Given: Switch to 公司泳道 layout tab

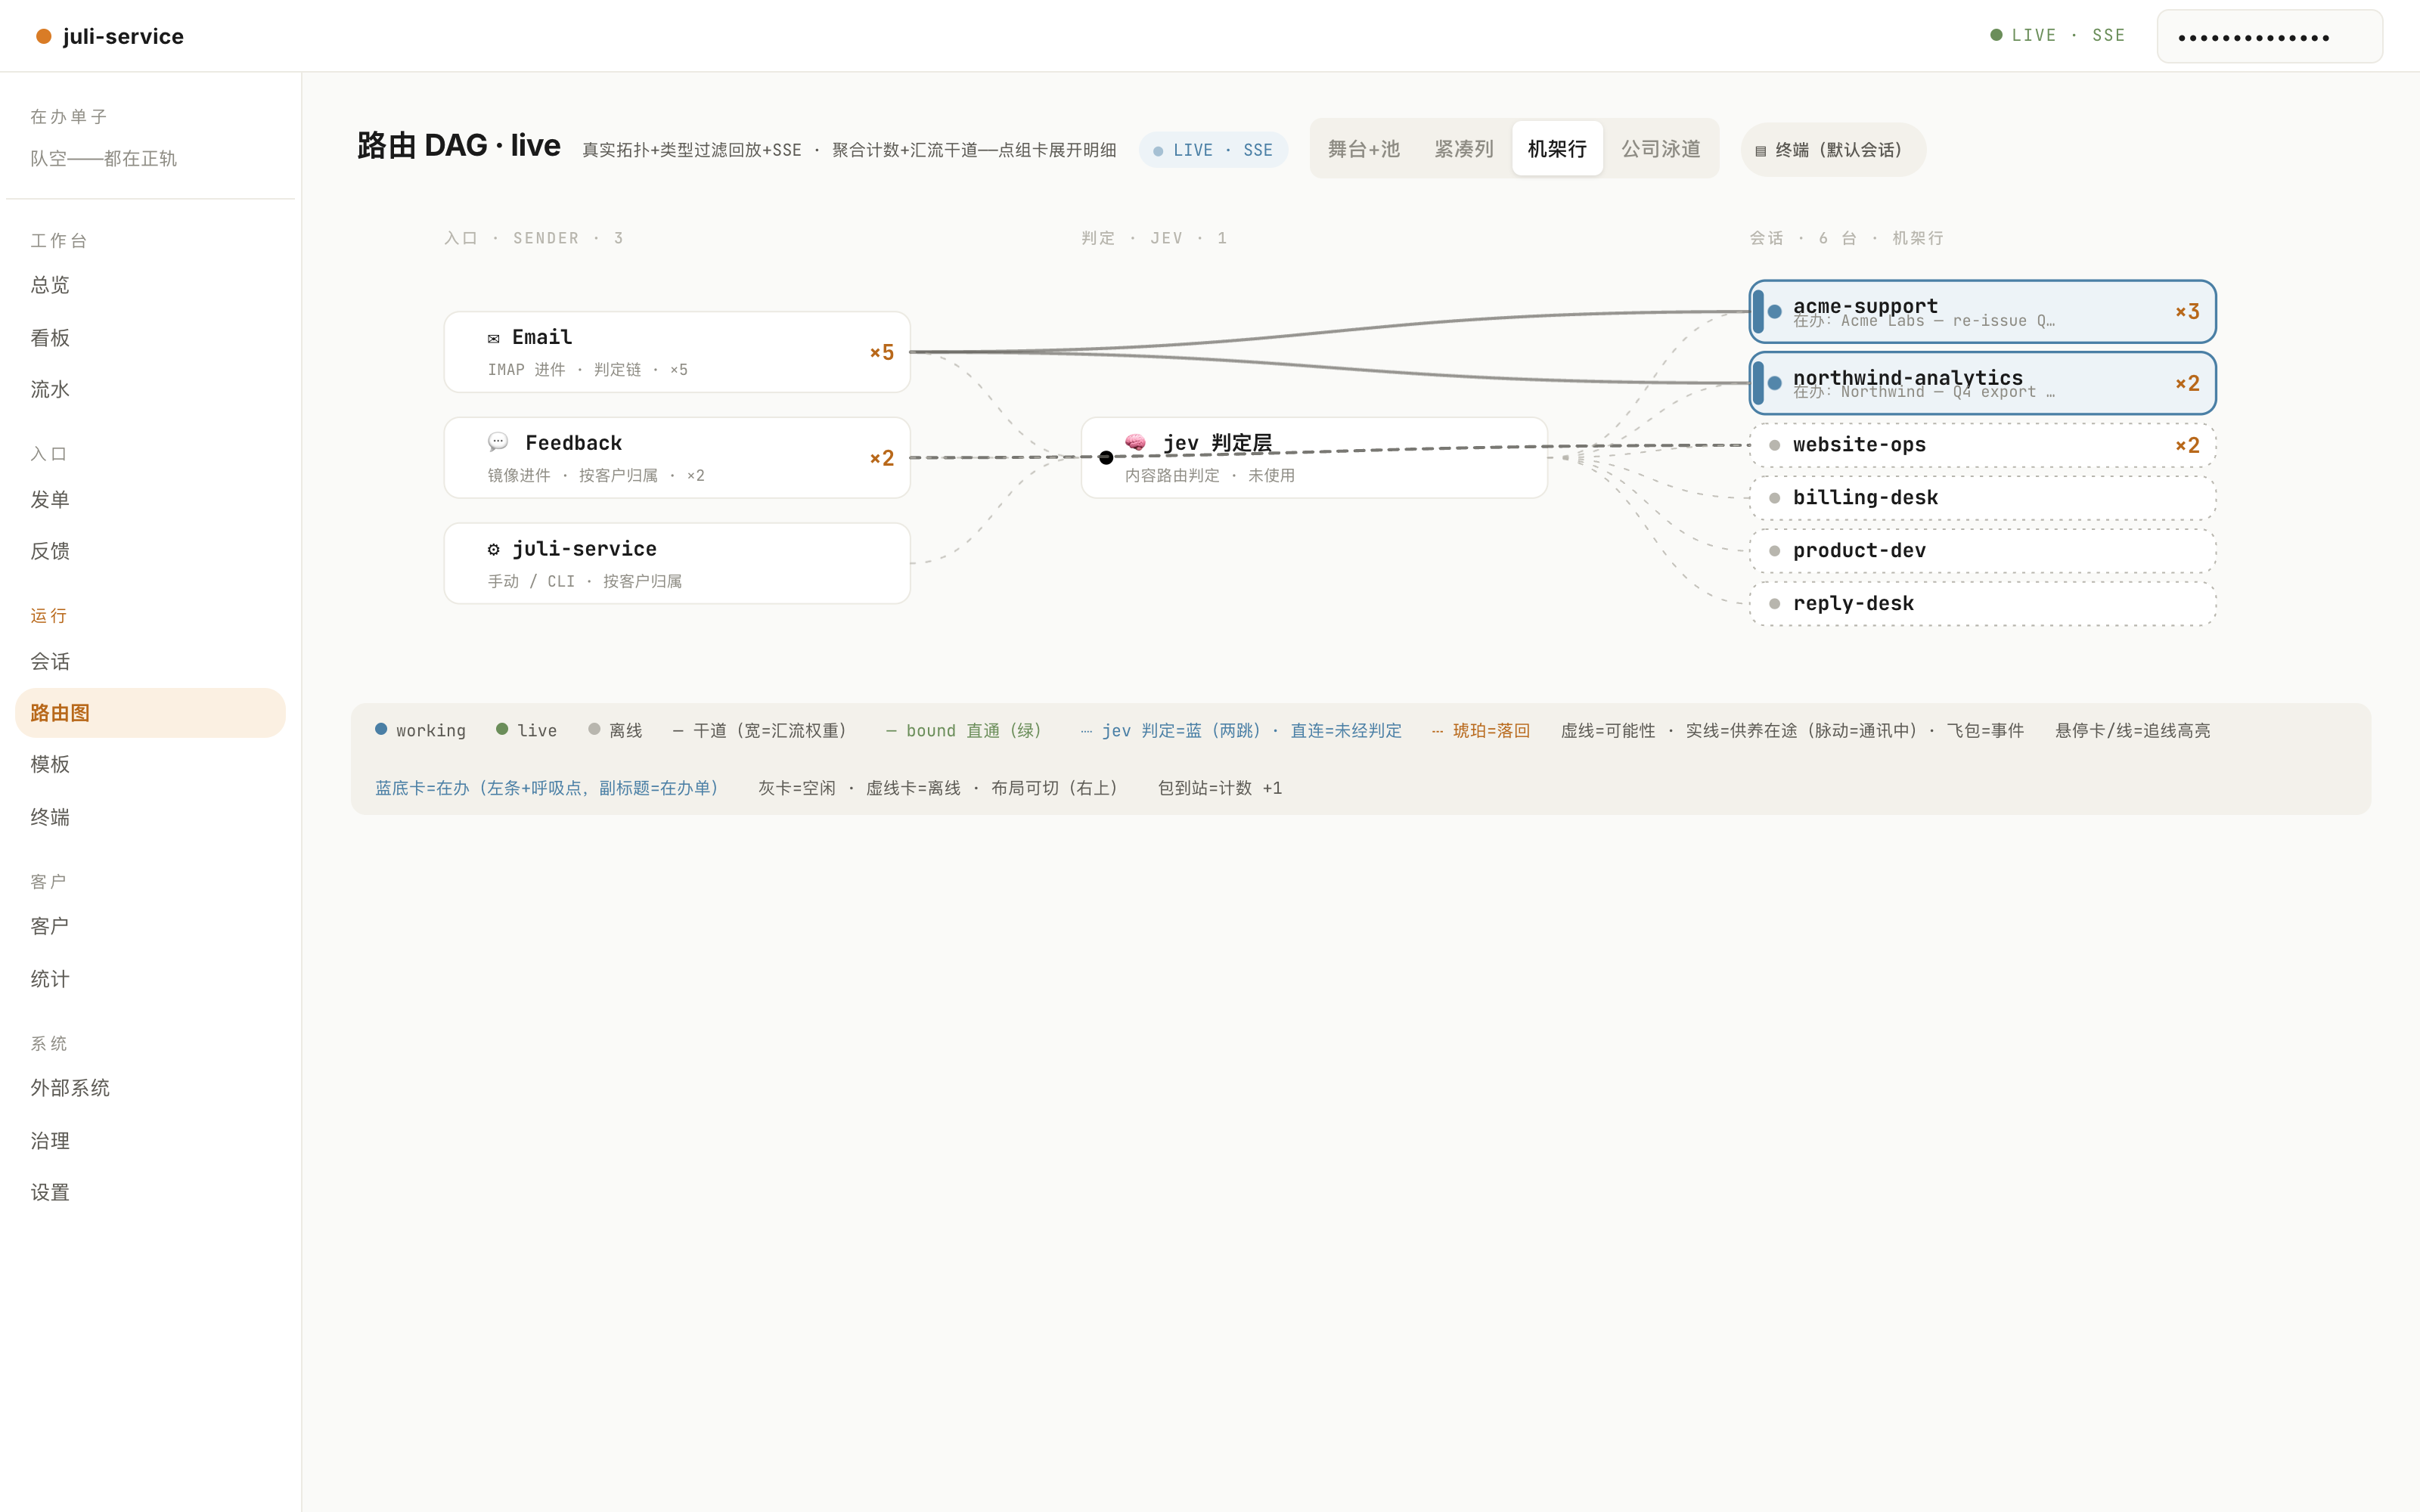Looking at the screenshot, I should (1660, 149).
